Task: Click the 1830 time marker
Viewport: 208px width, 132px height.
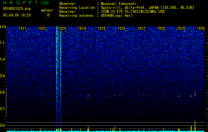Action: pos(201,28)
